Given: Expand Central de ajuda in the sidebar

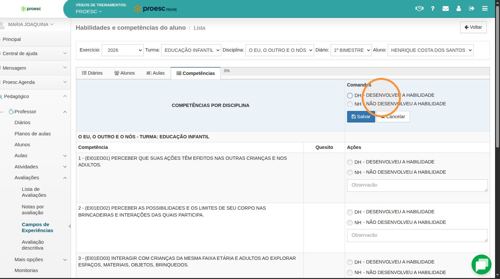Looking at the screenshot, I should [x=35, y=53].
